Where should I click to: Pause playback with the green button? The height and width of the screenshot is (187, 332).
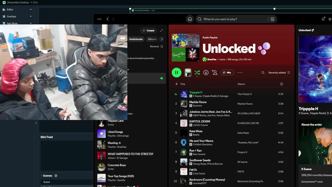(176, 72)
